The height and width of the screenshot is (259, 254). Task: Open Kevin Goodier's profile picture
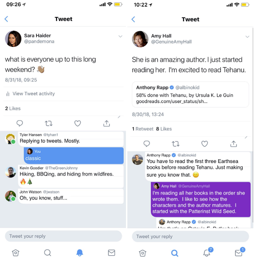point(11,172)
